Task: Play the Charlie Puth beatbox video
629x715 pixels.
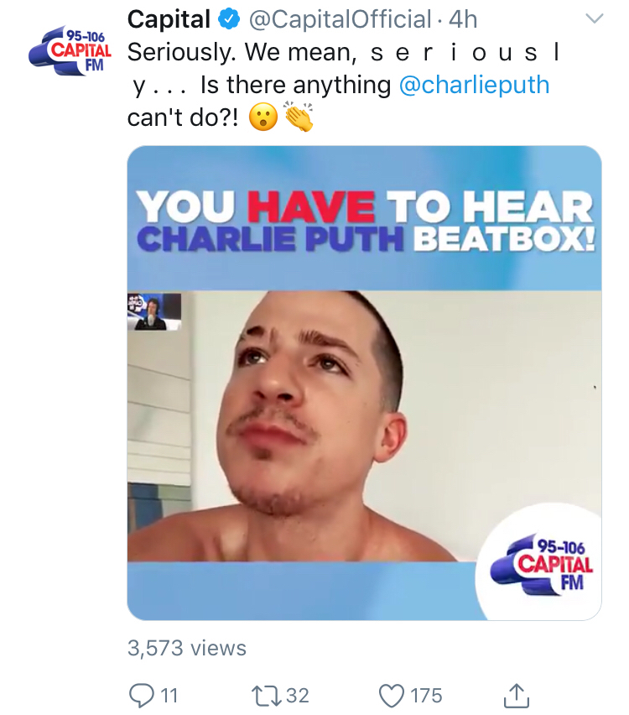Action: click(x=364, y=383)
